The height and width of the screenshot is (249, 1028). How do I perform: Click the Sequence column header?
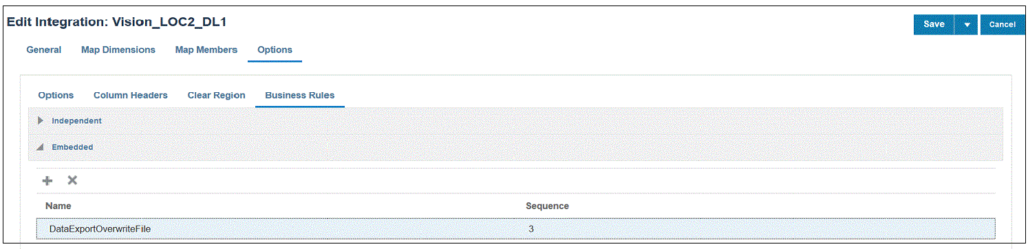(547, 206)
